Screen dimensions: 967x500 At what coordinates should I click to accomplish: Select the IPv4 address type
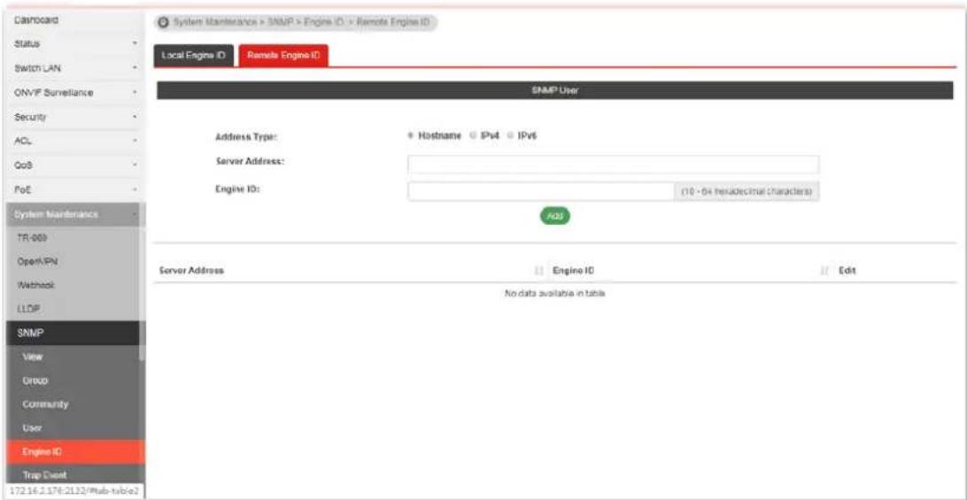pos(474,136)
